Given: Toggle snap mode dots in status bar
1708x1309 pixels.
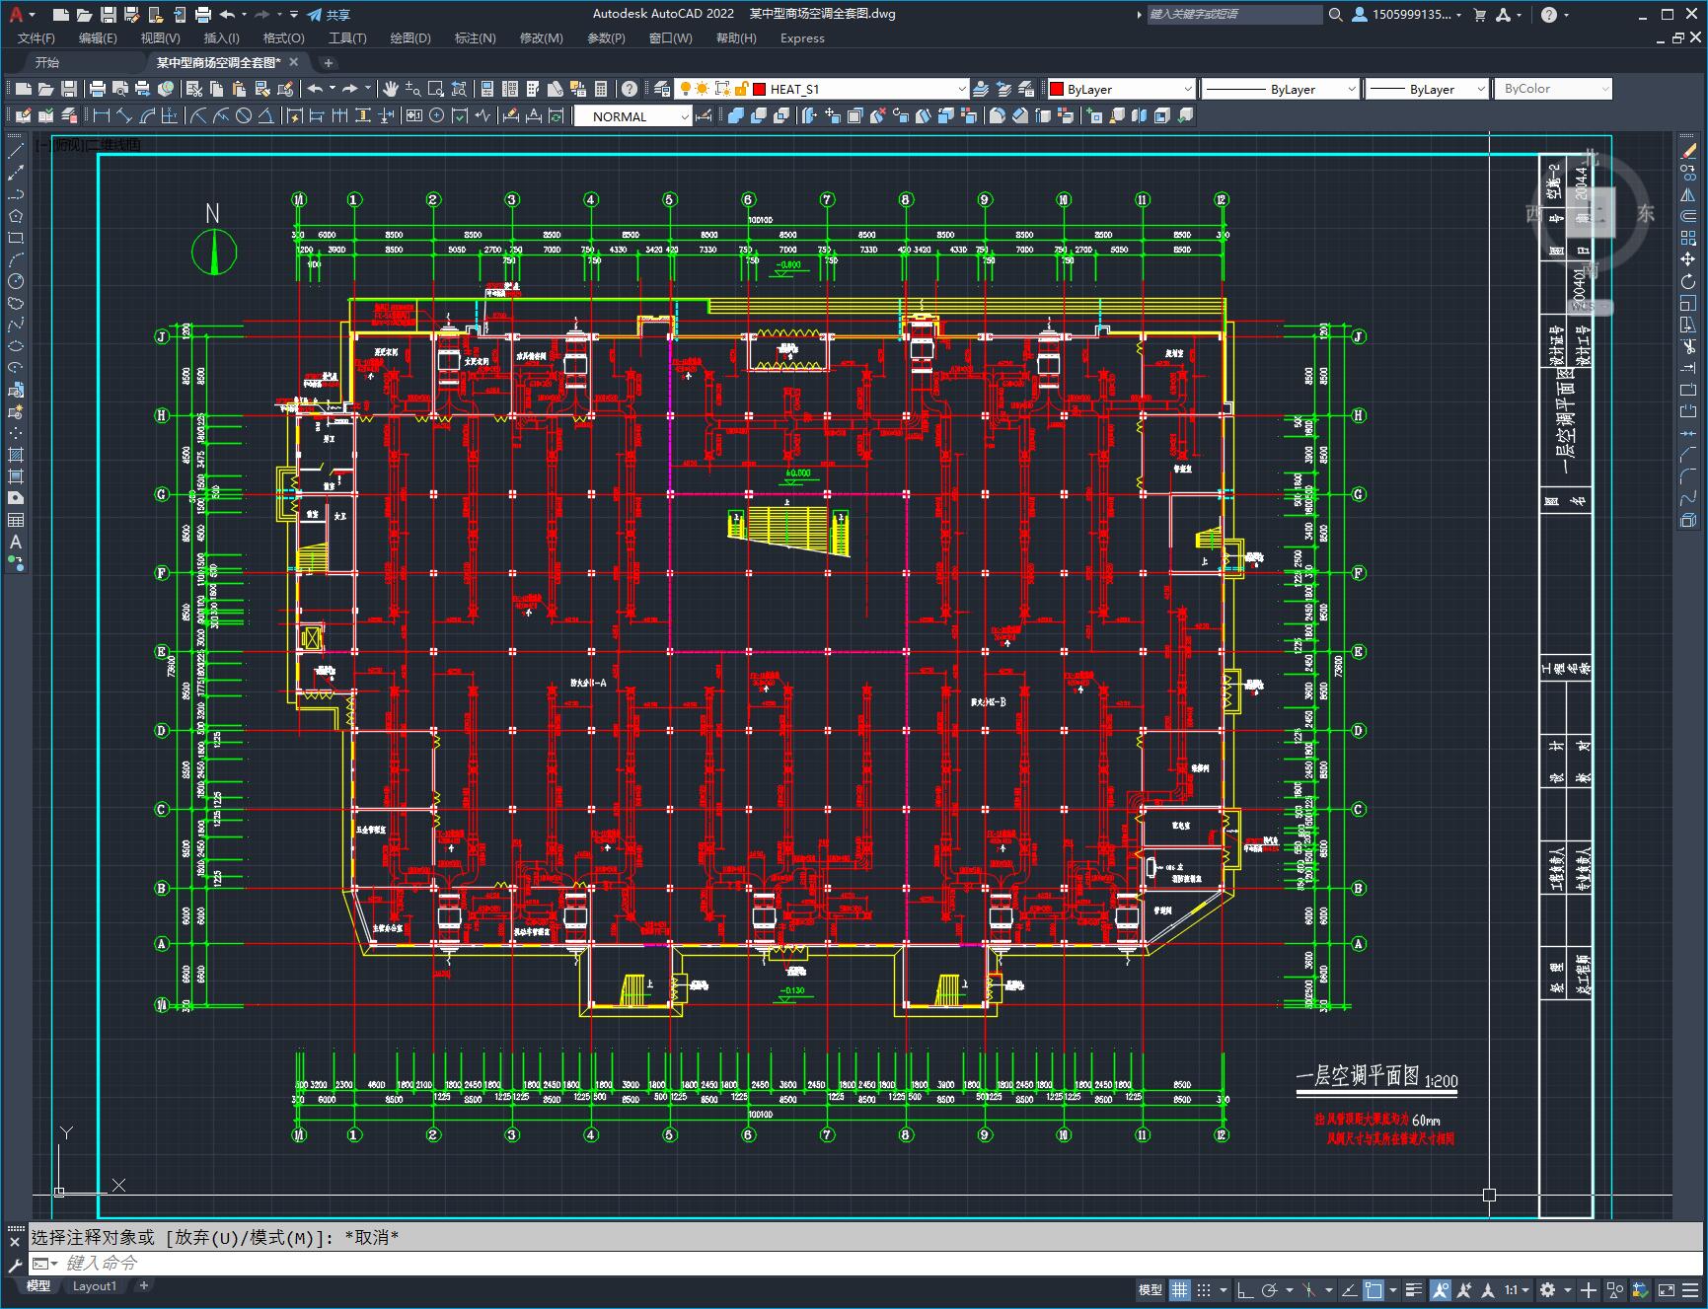Looking at the screenshot, I should (1204, 1289).
